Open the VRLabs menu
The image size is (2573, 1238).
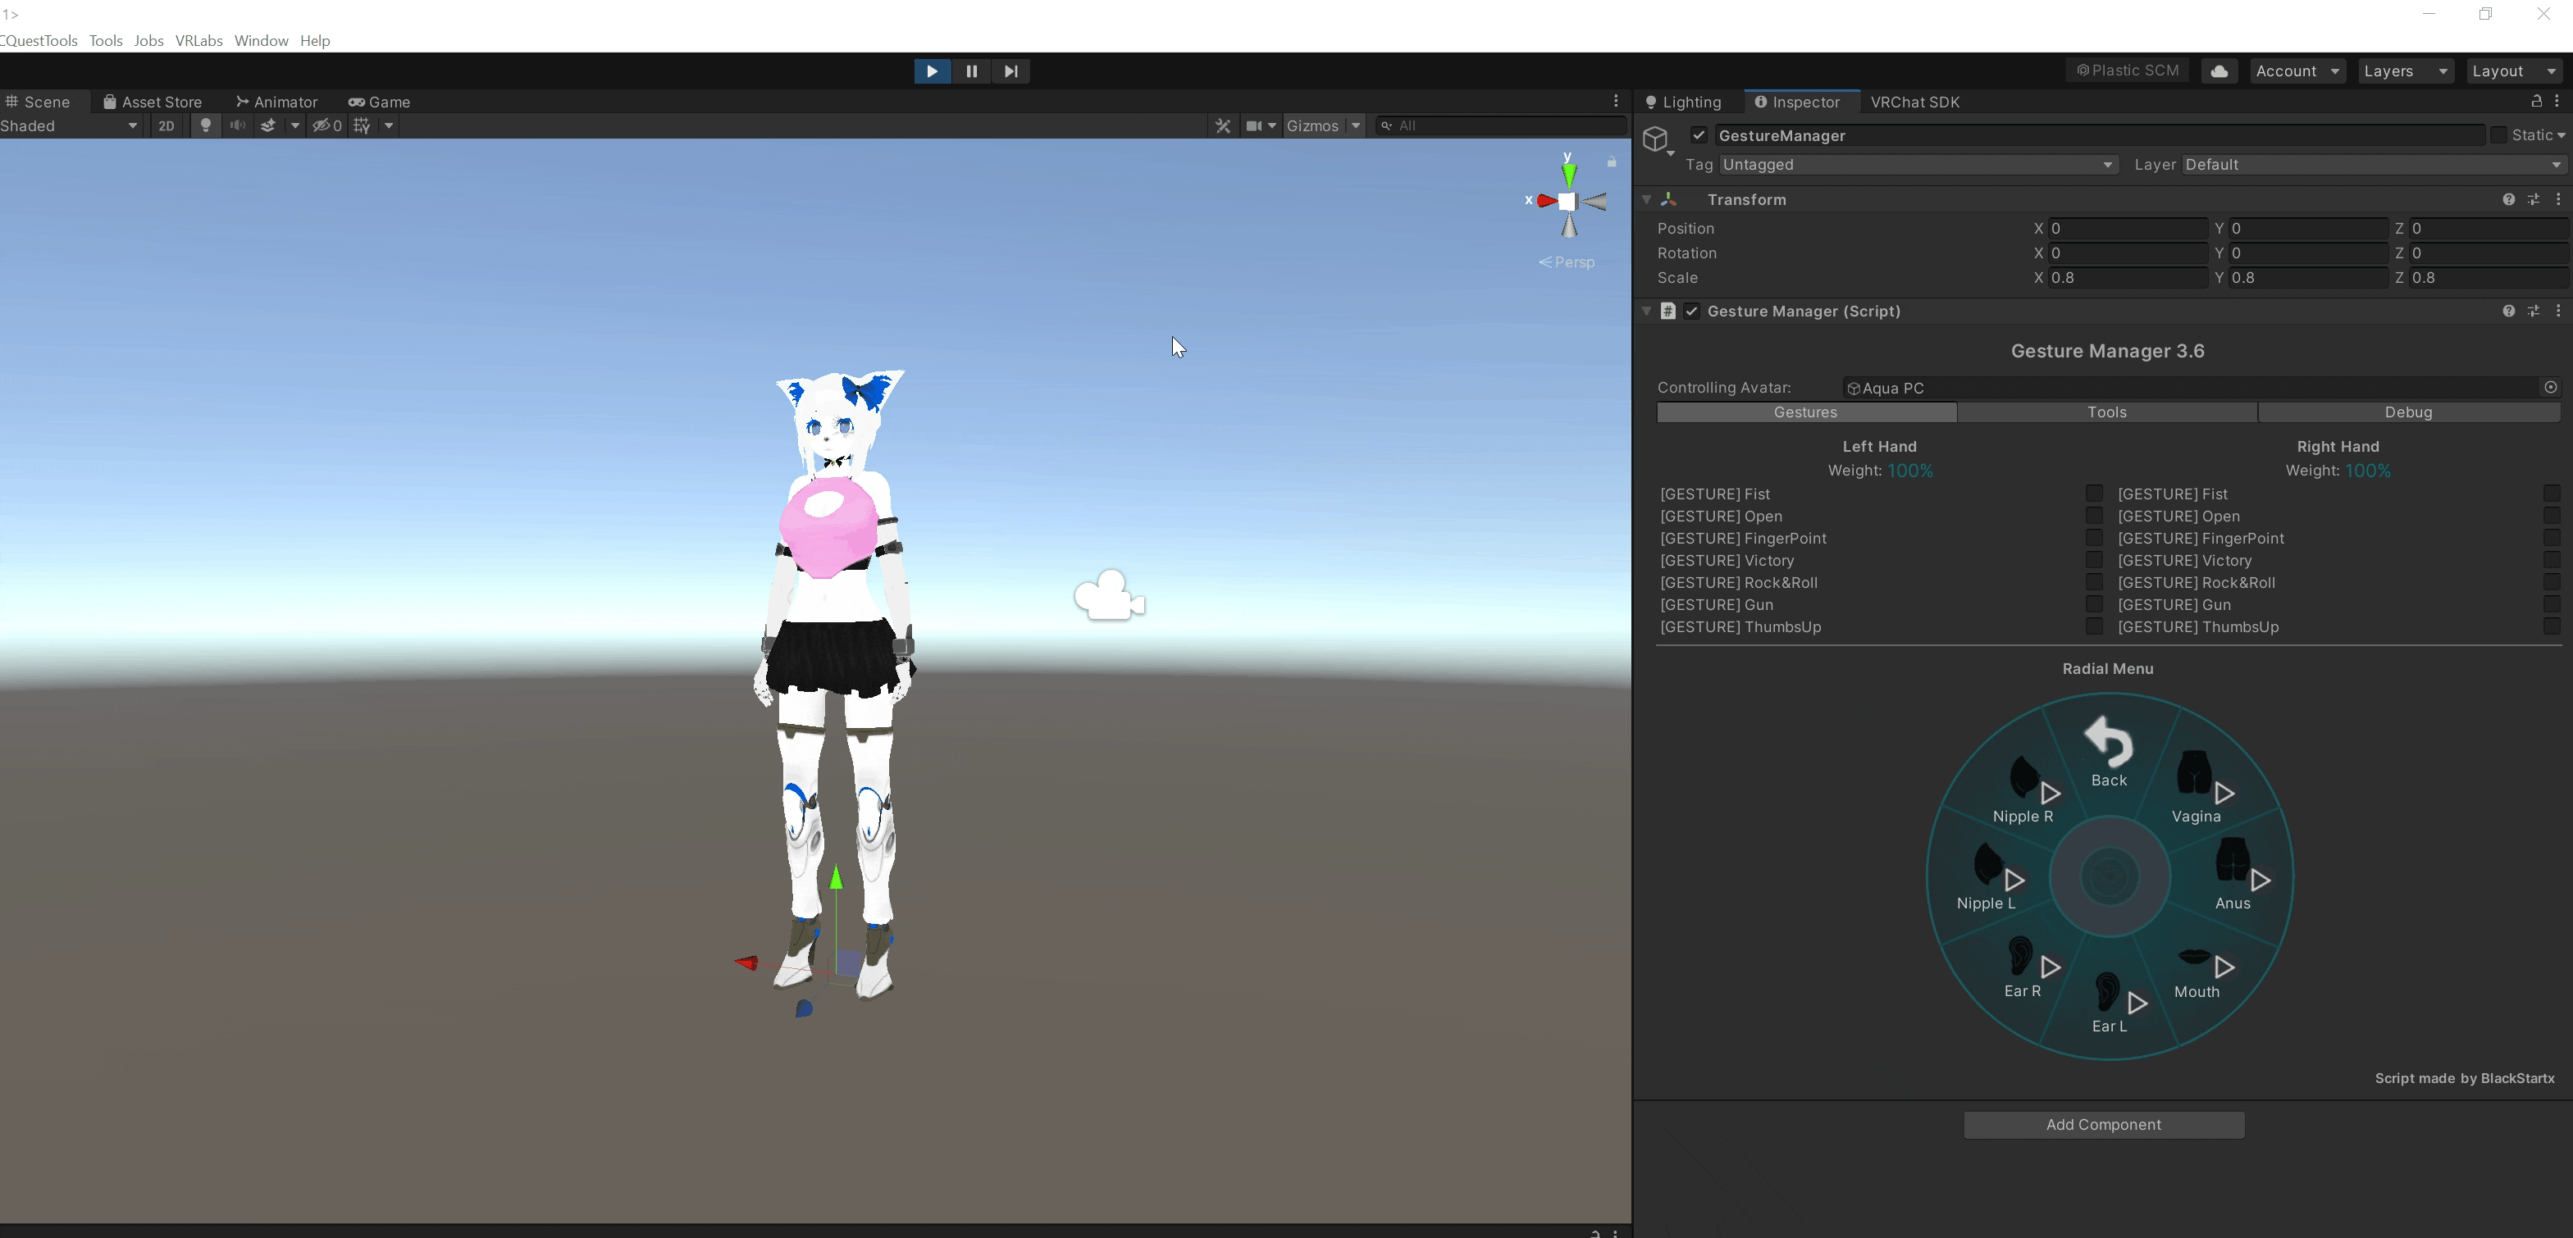[198, 41]
